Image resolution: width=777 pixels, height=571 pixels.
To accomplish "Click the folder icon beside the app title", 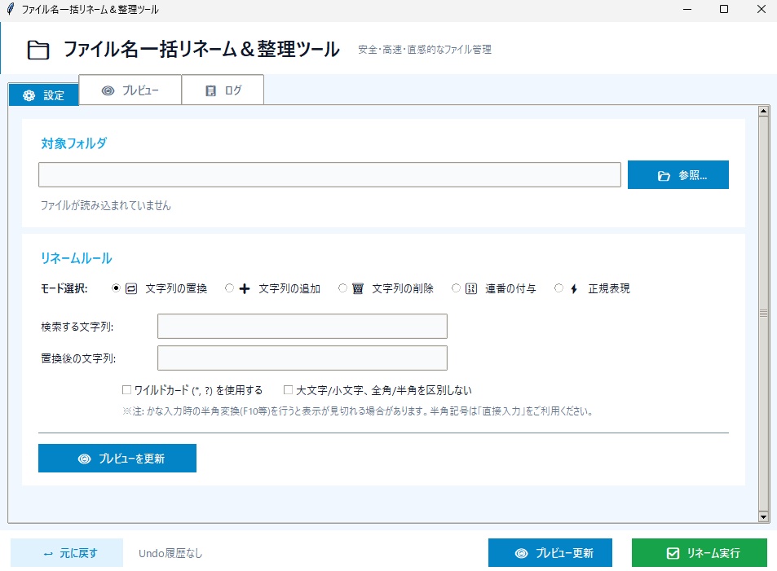I will coord(38,50).
